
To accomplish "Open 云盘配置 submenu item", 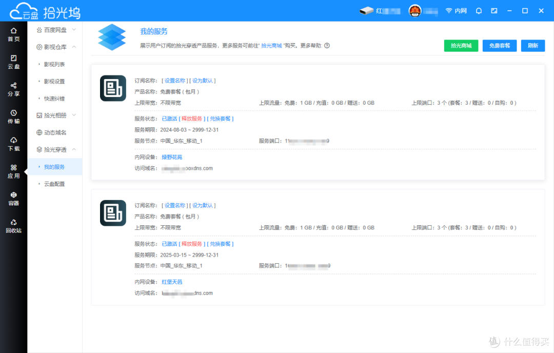I will click(54, 184).
